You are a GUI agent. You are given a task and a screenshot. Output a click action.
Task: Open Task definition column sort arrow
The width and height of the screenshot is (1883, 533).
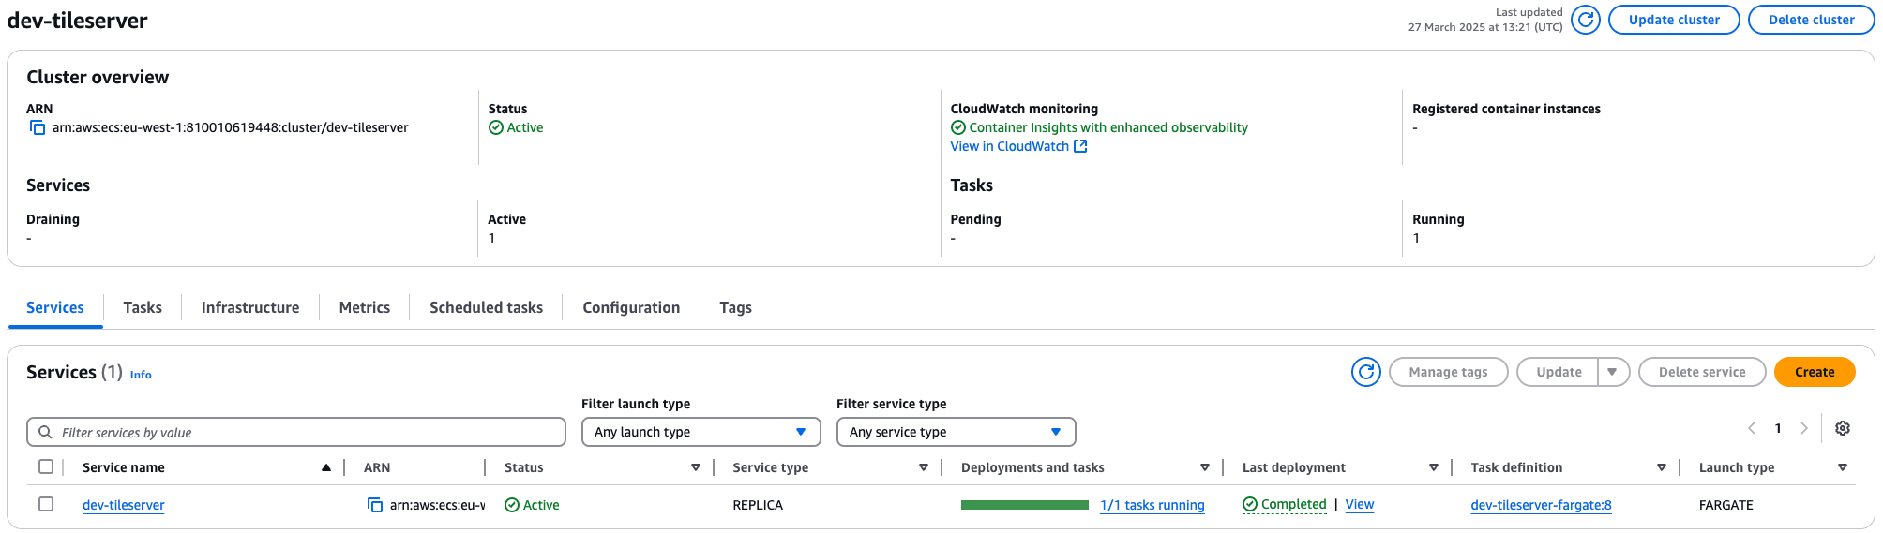pyautogui.click(x=1662, y=467)
